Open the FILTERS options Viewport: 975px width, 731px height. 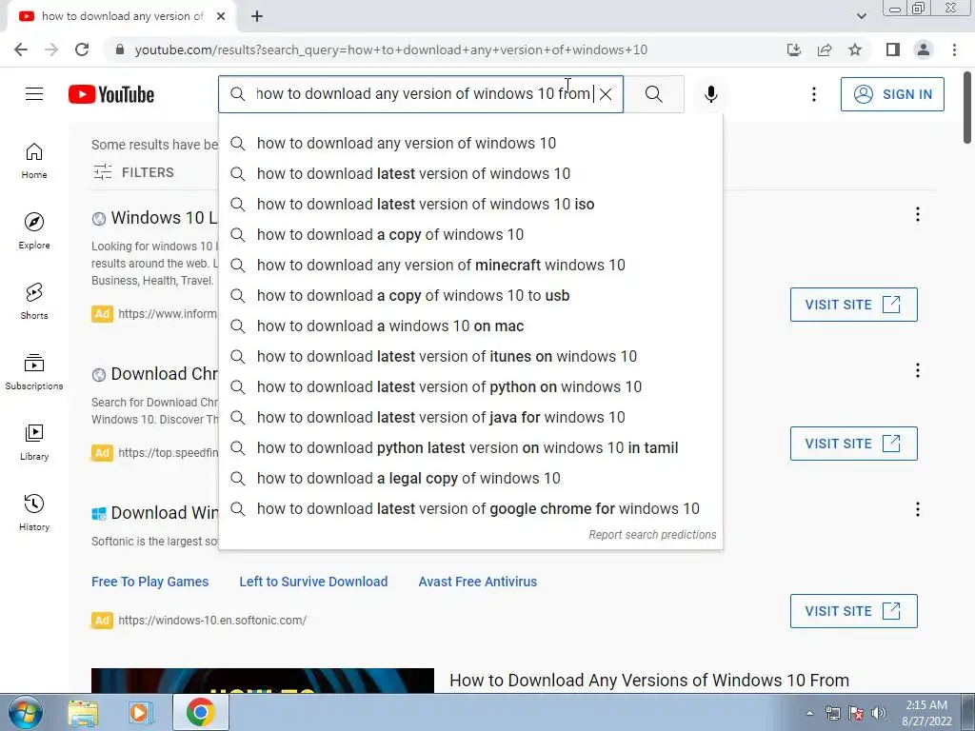tap(133, 172)
